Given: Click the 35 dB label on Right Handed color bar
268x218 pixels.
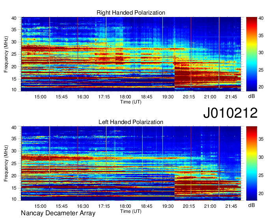Looking at the screenshot, I should (261, 36).
